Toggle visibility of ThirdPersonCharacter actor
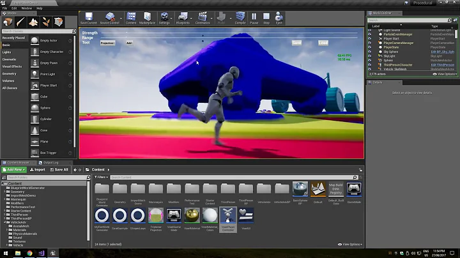The image size is (460, 258). [370, 64]
